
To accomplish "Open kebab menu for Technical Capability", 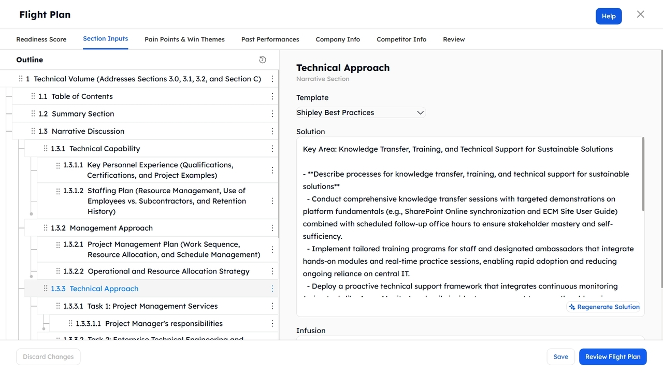I will (272, 149).
